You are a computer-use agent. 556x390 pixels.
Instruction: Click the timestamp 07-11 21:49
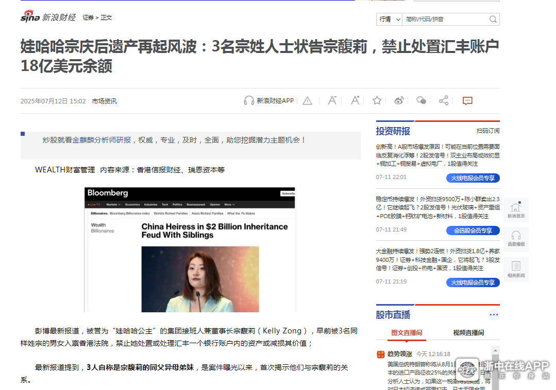click(391, 229)
